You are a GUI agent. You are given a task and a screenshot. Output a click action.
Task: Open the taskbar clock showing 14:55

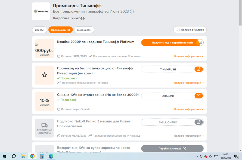(225, 156)
